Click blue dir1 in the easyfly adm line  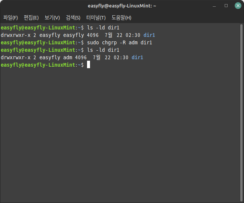point(137,57)
